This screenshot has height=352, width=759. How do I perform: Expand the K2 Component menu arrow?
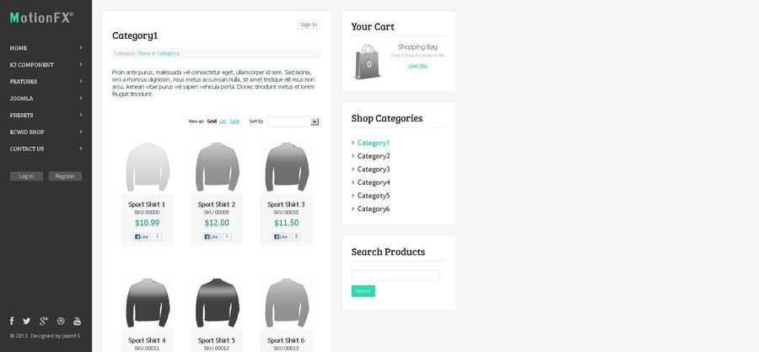(x=81, y=64)
